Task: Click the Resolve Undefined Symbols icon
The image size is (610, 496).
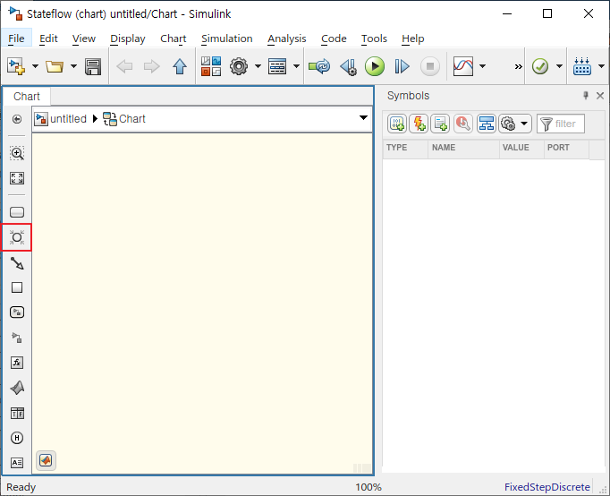Action: [463, 124]
